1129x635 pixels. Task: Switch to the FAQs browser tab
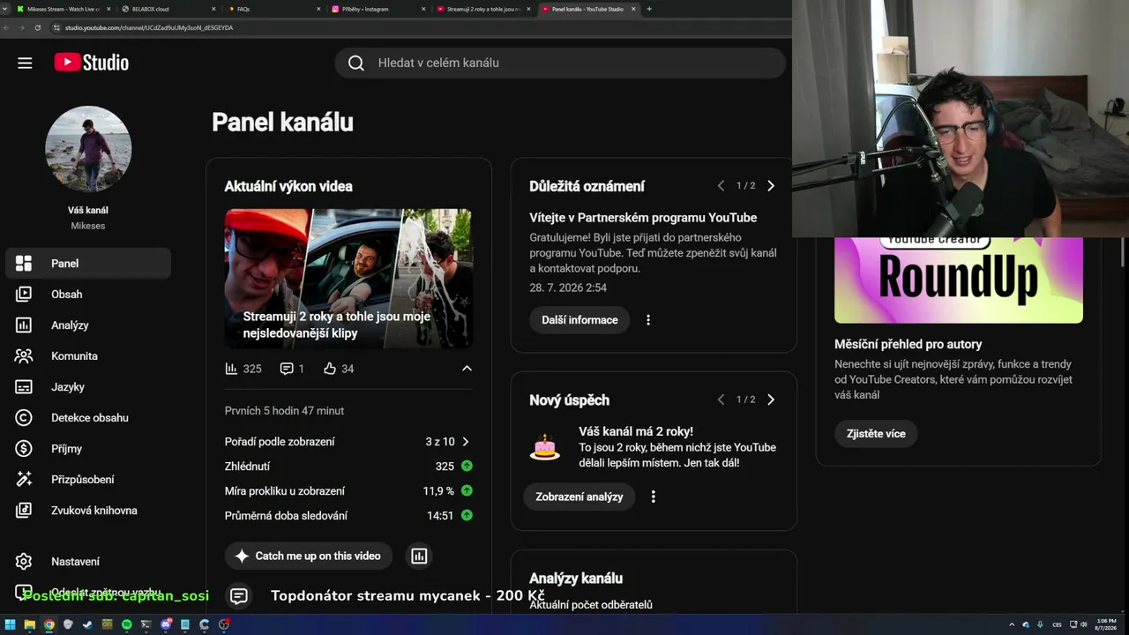(273, 9)
